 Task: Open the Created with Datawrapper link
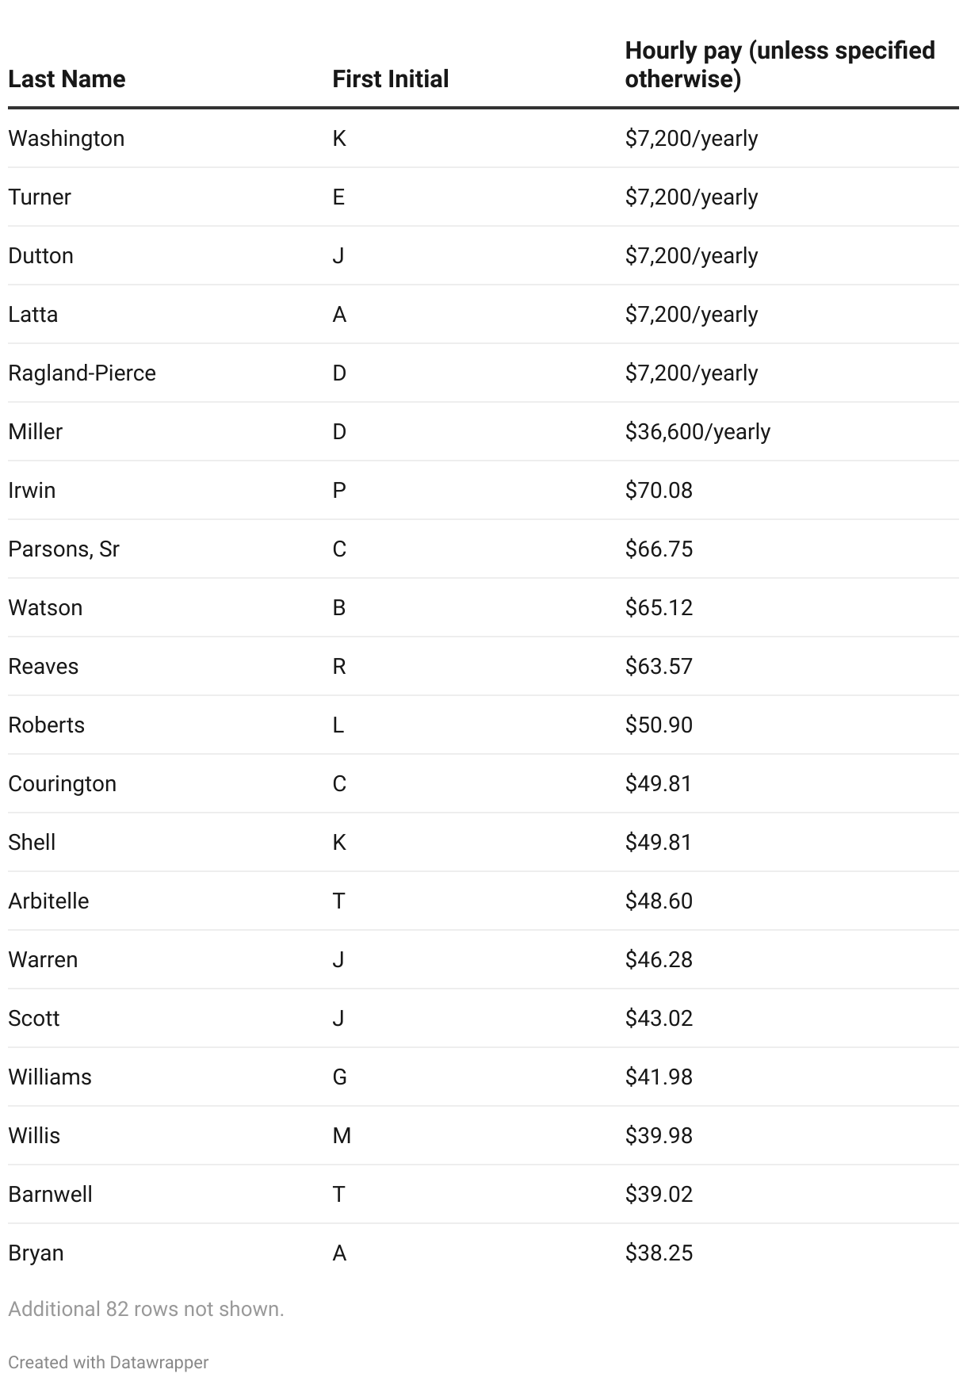109,1362
